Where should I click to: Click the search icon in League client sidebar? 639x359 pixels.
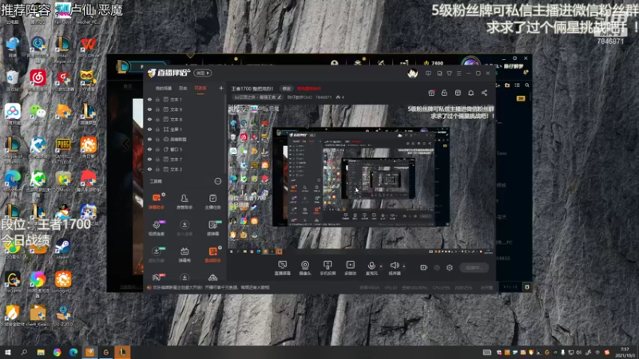pos(527,85)
